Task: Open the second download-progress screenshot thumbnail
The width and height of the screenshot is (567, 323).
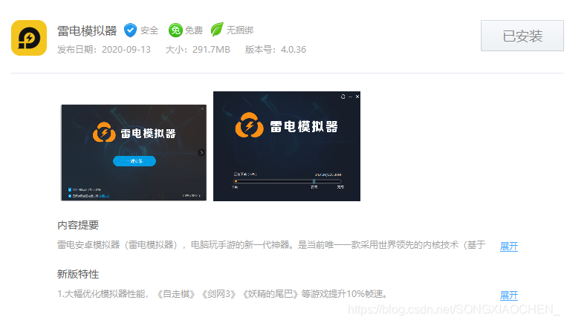Action: [287, 146]
